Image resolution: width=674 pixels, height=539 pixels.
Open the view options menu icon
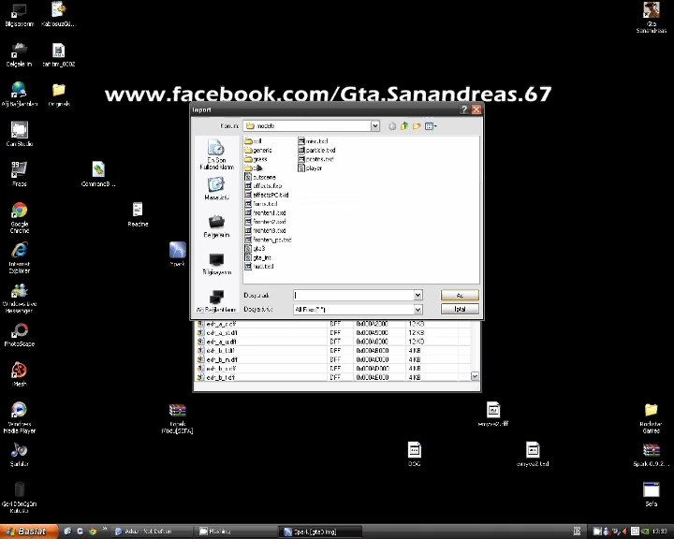click(431, 126)
